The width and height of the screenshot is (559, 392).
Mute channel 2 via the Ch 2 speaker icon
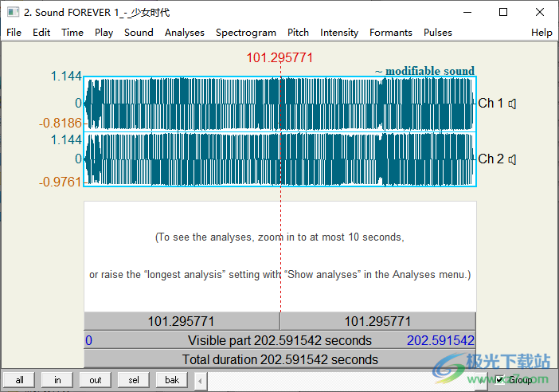tap(513, 159)
